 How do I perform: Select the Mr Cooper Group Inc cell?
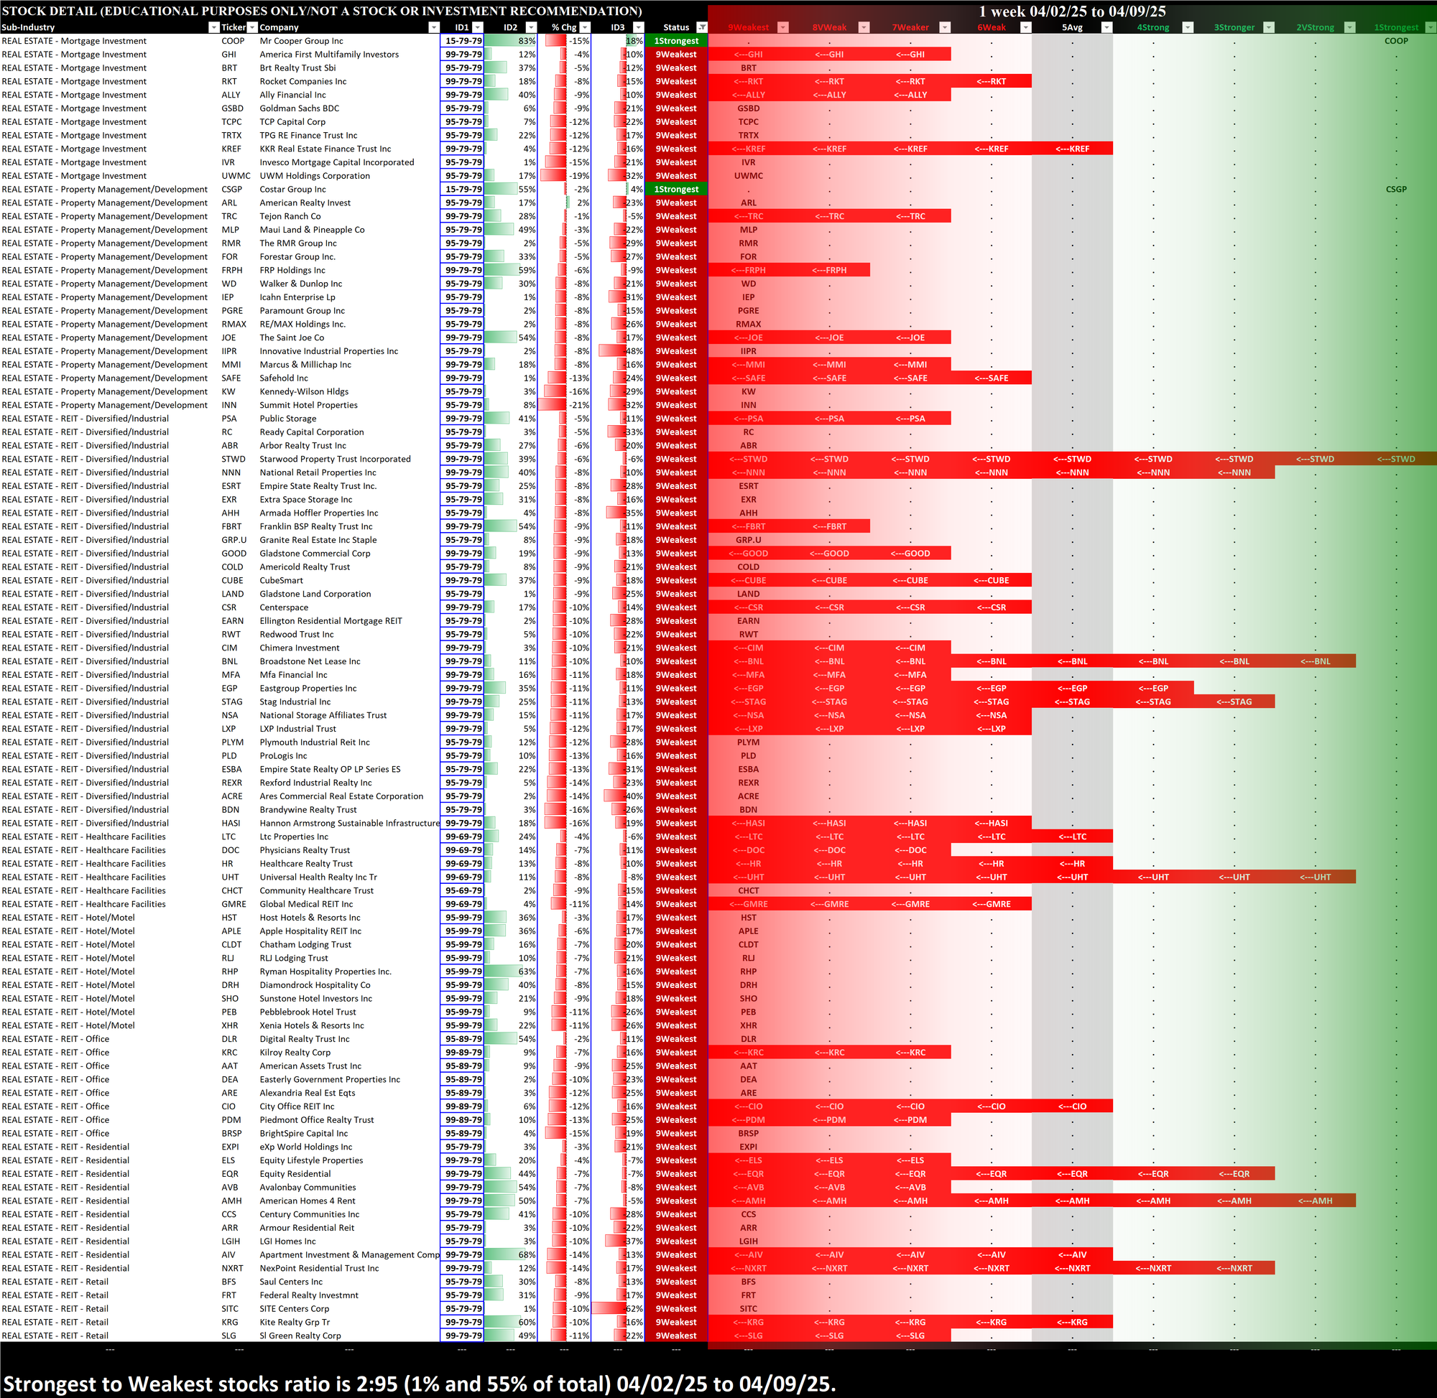click(301, 41)
